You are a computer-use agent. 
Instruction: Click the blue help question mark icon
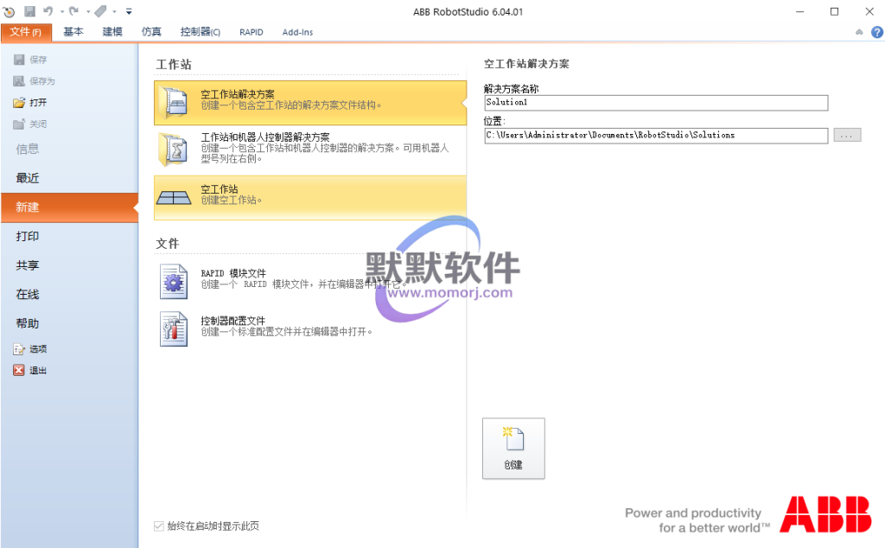(876, 32)
